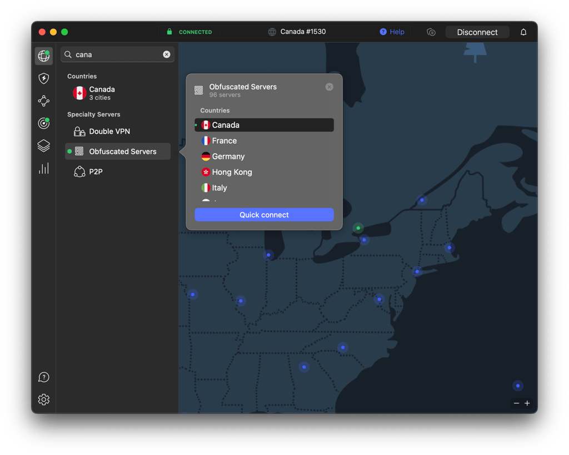Image resolution: width=569 pixels, height=455 pixels.
Task: Open stacked layers icon in sidebar
Action: 44,145
